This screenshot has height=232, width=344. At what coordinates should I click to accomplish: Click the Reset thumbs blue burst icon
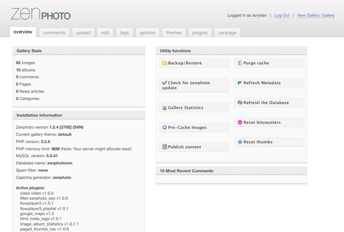coord(240,142)
